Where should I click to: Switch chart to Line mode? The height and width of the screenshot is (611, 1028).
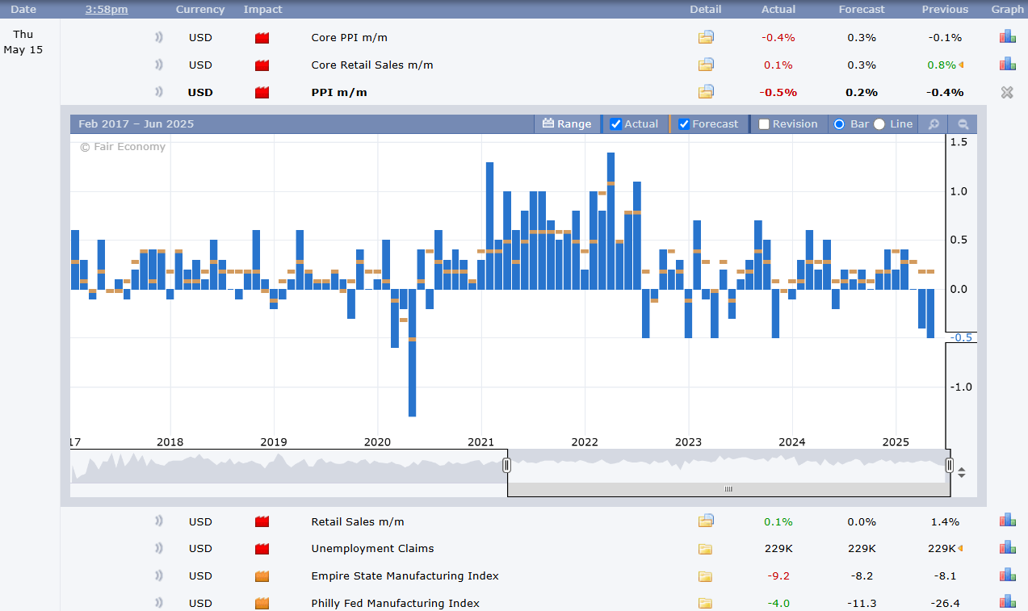879,124
